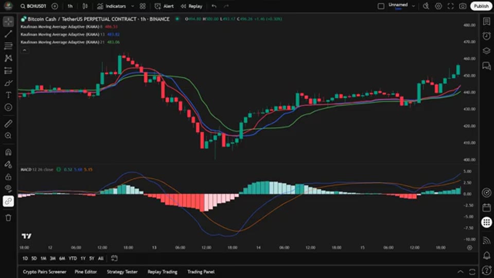Remove drawings with the trash icon
Screen dimensions: 494x278
pyautogui.click(x=8, y=217)
